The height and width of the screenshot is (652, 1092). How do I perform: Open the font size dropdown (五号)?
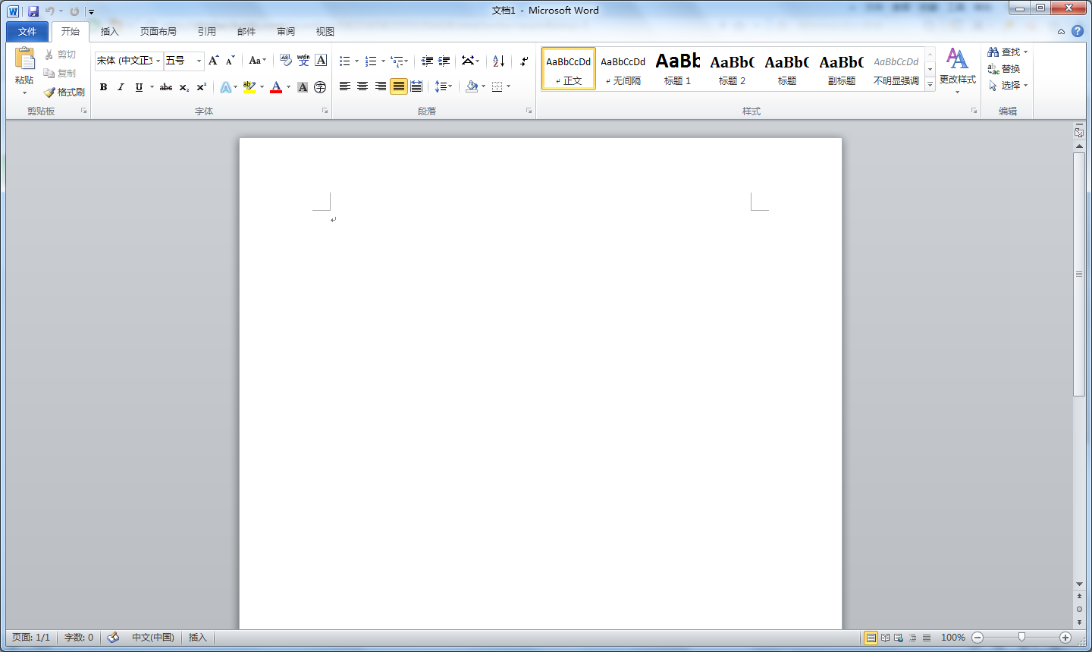199,61
